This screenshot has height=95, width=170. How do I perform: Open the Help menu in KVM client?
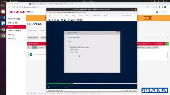coord(51,17)
